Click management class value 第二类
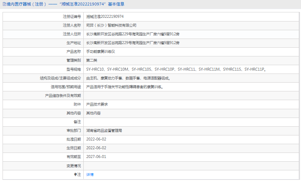 [x=92, y=60]
